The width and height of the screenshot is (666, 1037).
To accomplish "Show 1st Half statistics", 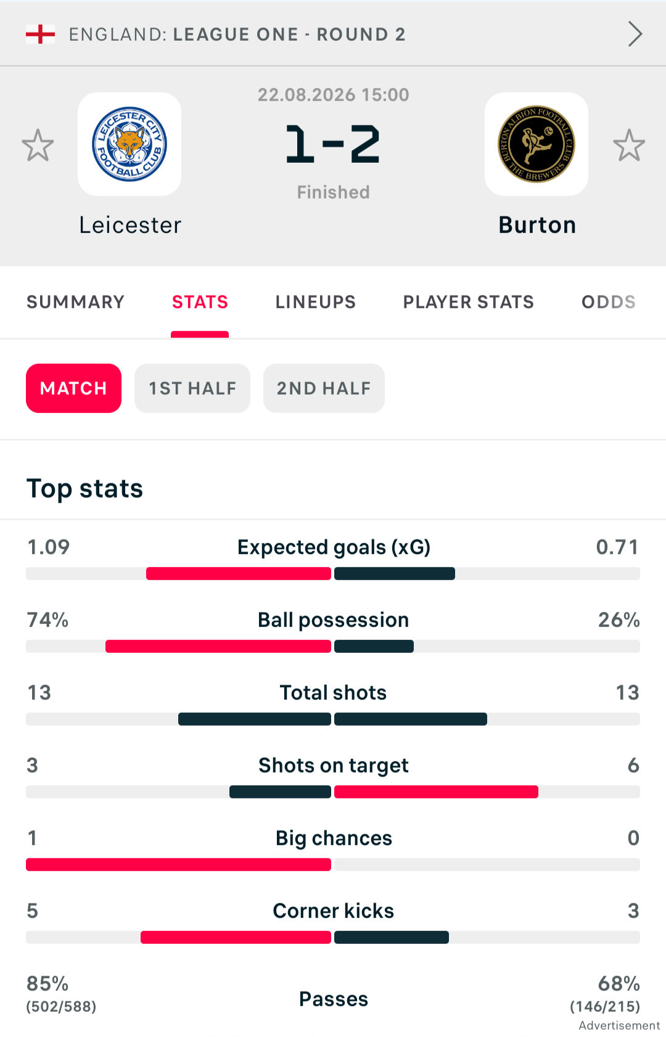I will [192, 388].
